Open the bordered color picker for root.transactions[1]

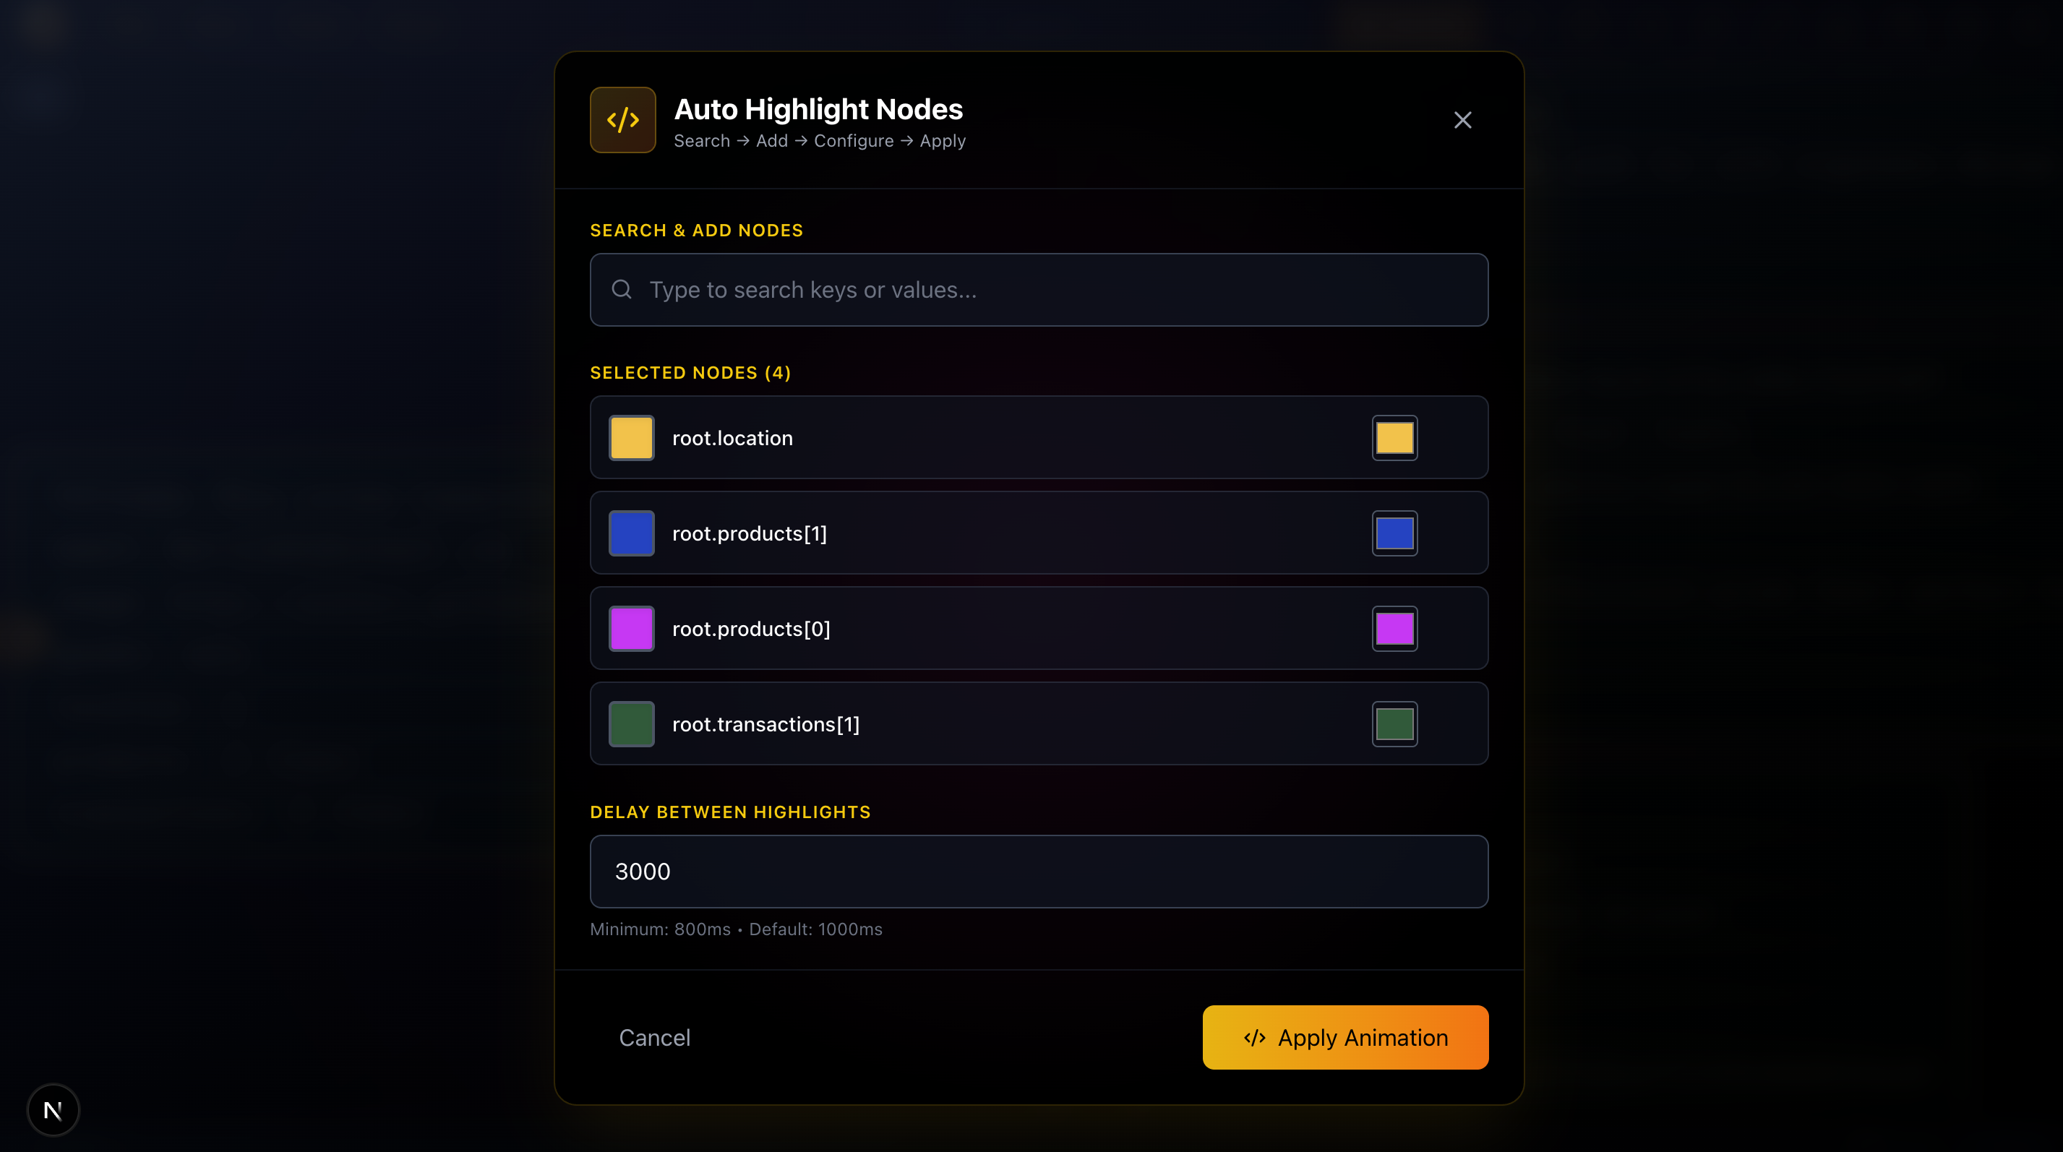pos(1394,723)
